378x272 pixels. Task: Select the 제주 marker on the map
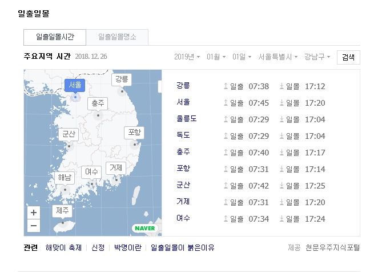click(x=62, y=211)
